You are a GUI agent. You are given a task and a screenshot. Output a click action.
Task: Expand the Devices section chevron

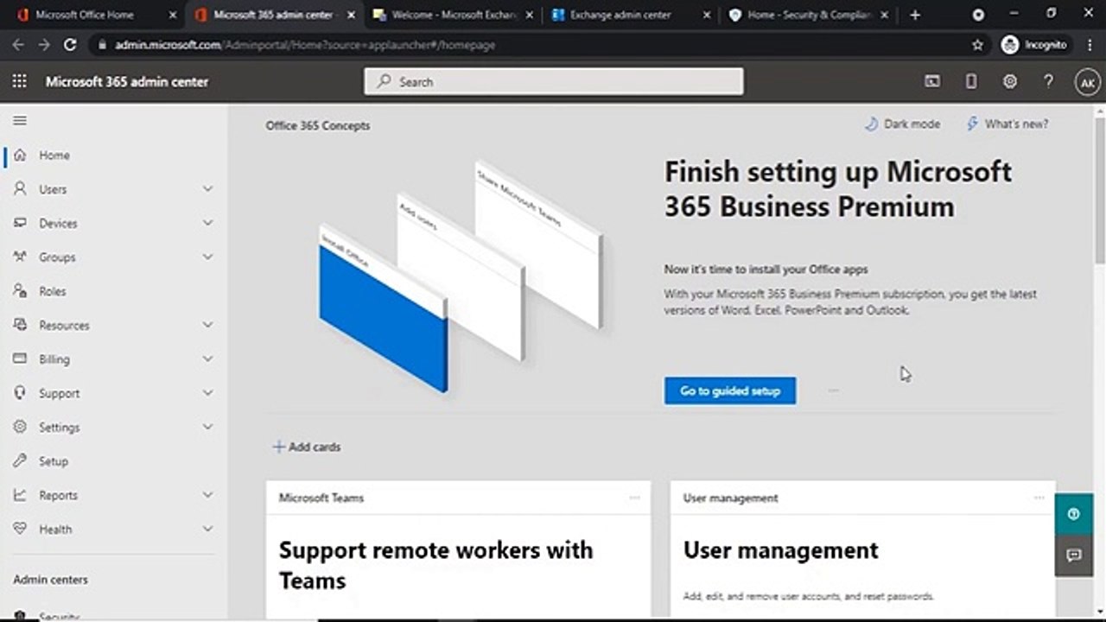click(x=207, y=223)
